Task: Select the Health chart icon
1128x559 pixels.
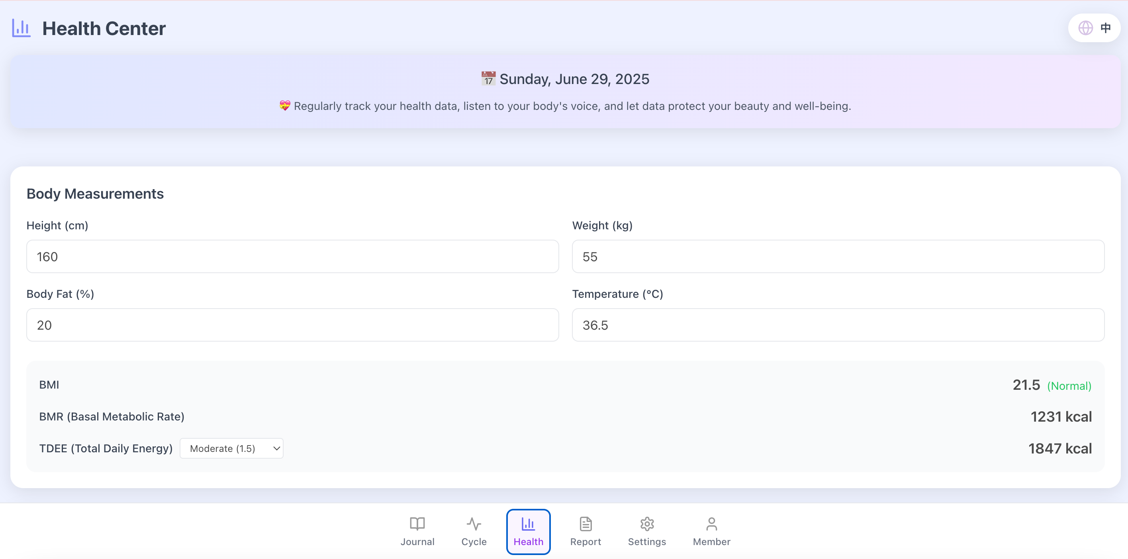Action: pos(528,524)
